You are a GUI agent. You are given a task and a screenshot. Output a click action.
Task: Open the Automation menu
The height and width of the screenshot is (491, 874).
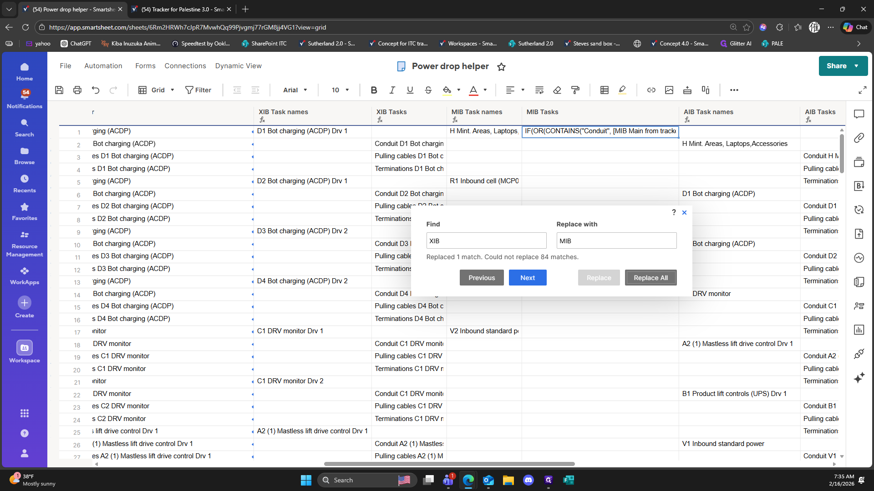103,66
